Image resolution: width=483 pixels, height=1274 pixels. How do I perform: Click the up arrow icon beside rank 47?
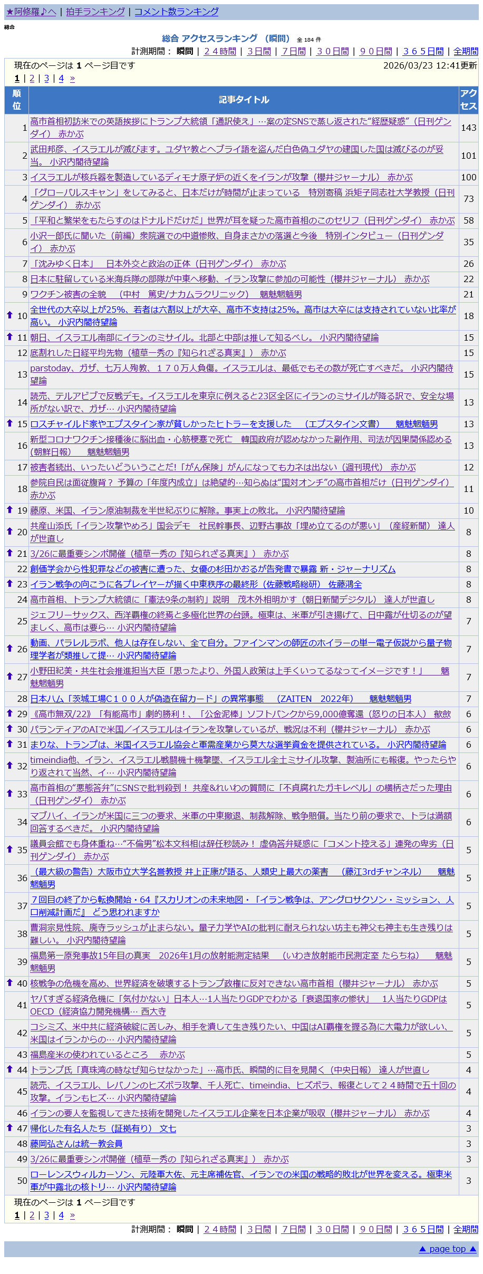[x=9, y=1127]
